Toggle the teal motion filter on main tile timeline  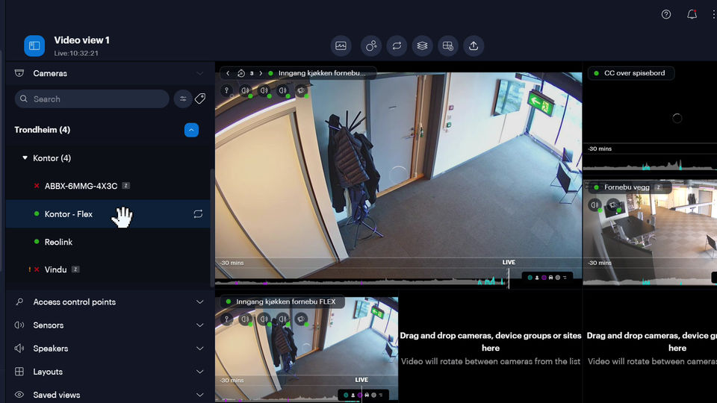530,278
